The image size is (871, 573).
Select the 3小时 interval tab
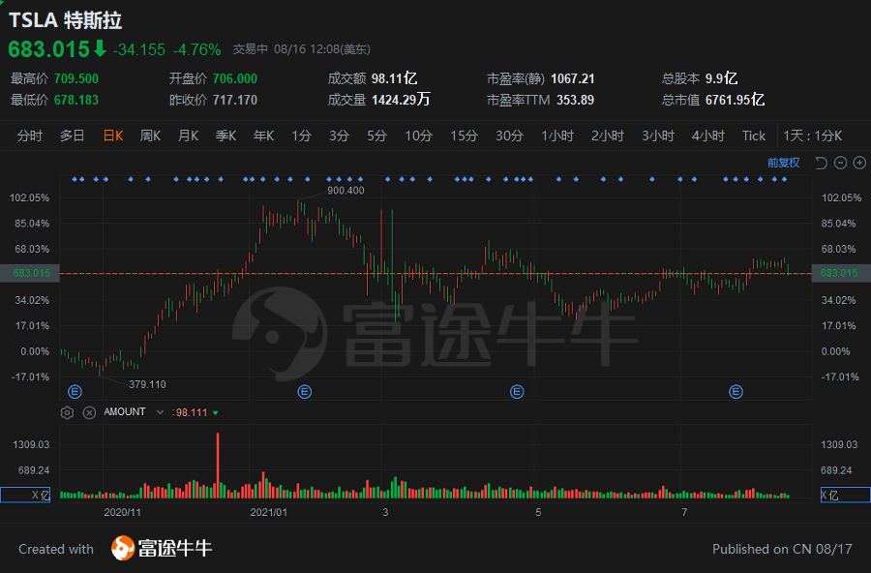tap(658, 136)
